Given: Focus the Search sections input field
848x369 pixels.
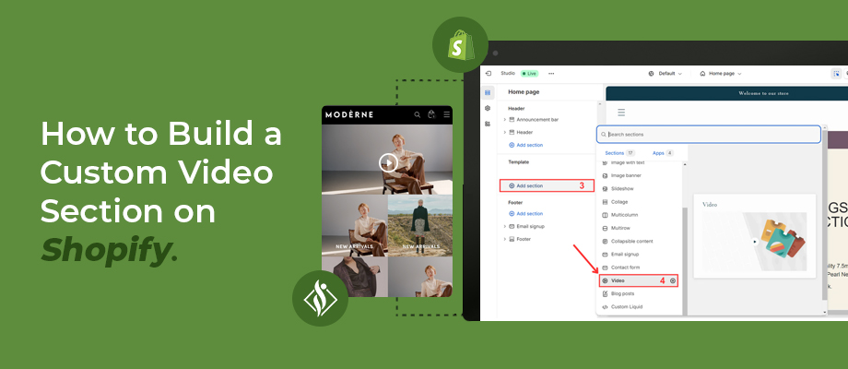Looking at the screenshot, I should (x=709, y=134).
